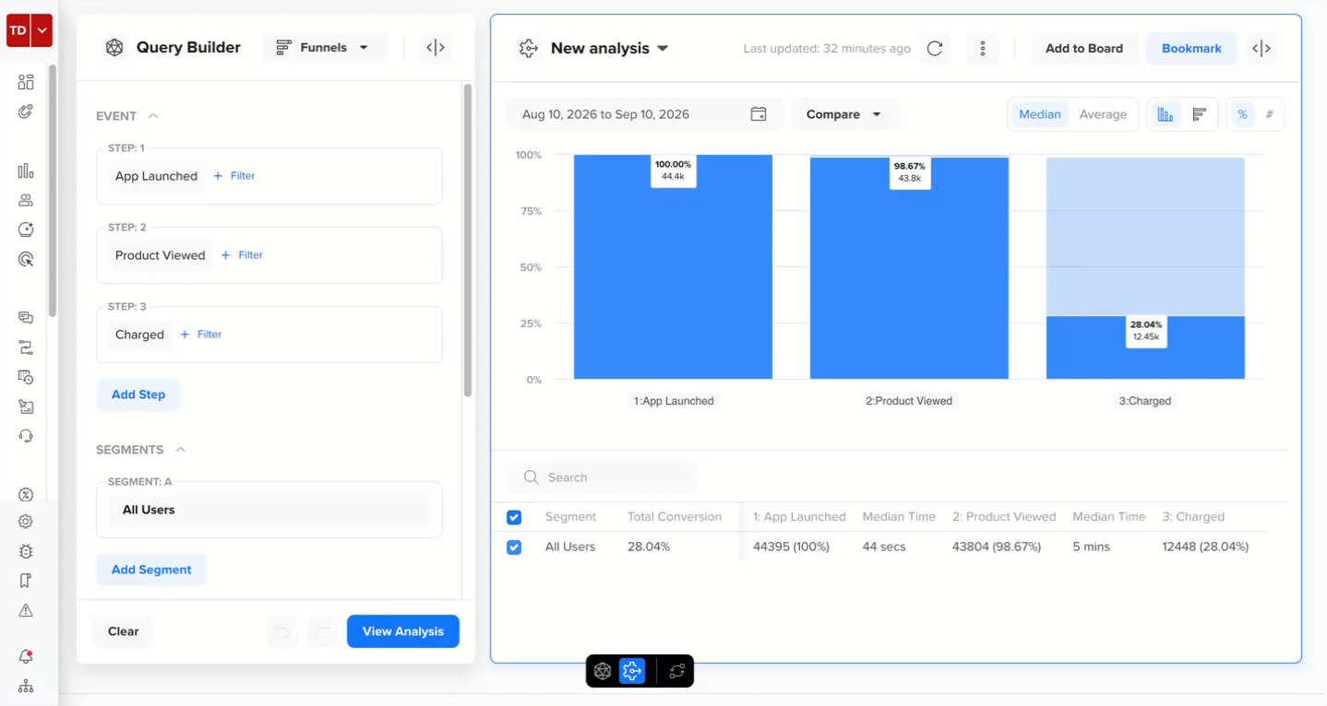Open the bookmark icon in sidebar
The width and height of the screenshot is (1327, 706).
(x=26, y=581)
